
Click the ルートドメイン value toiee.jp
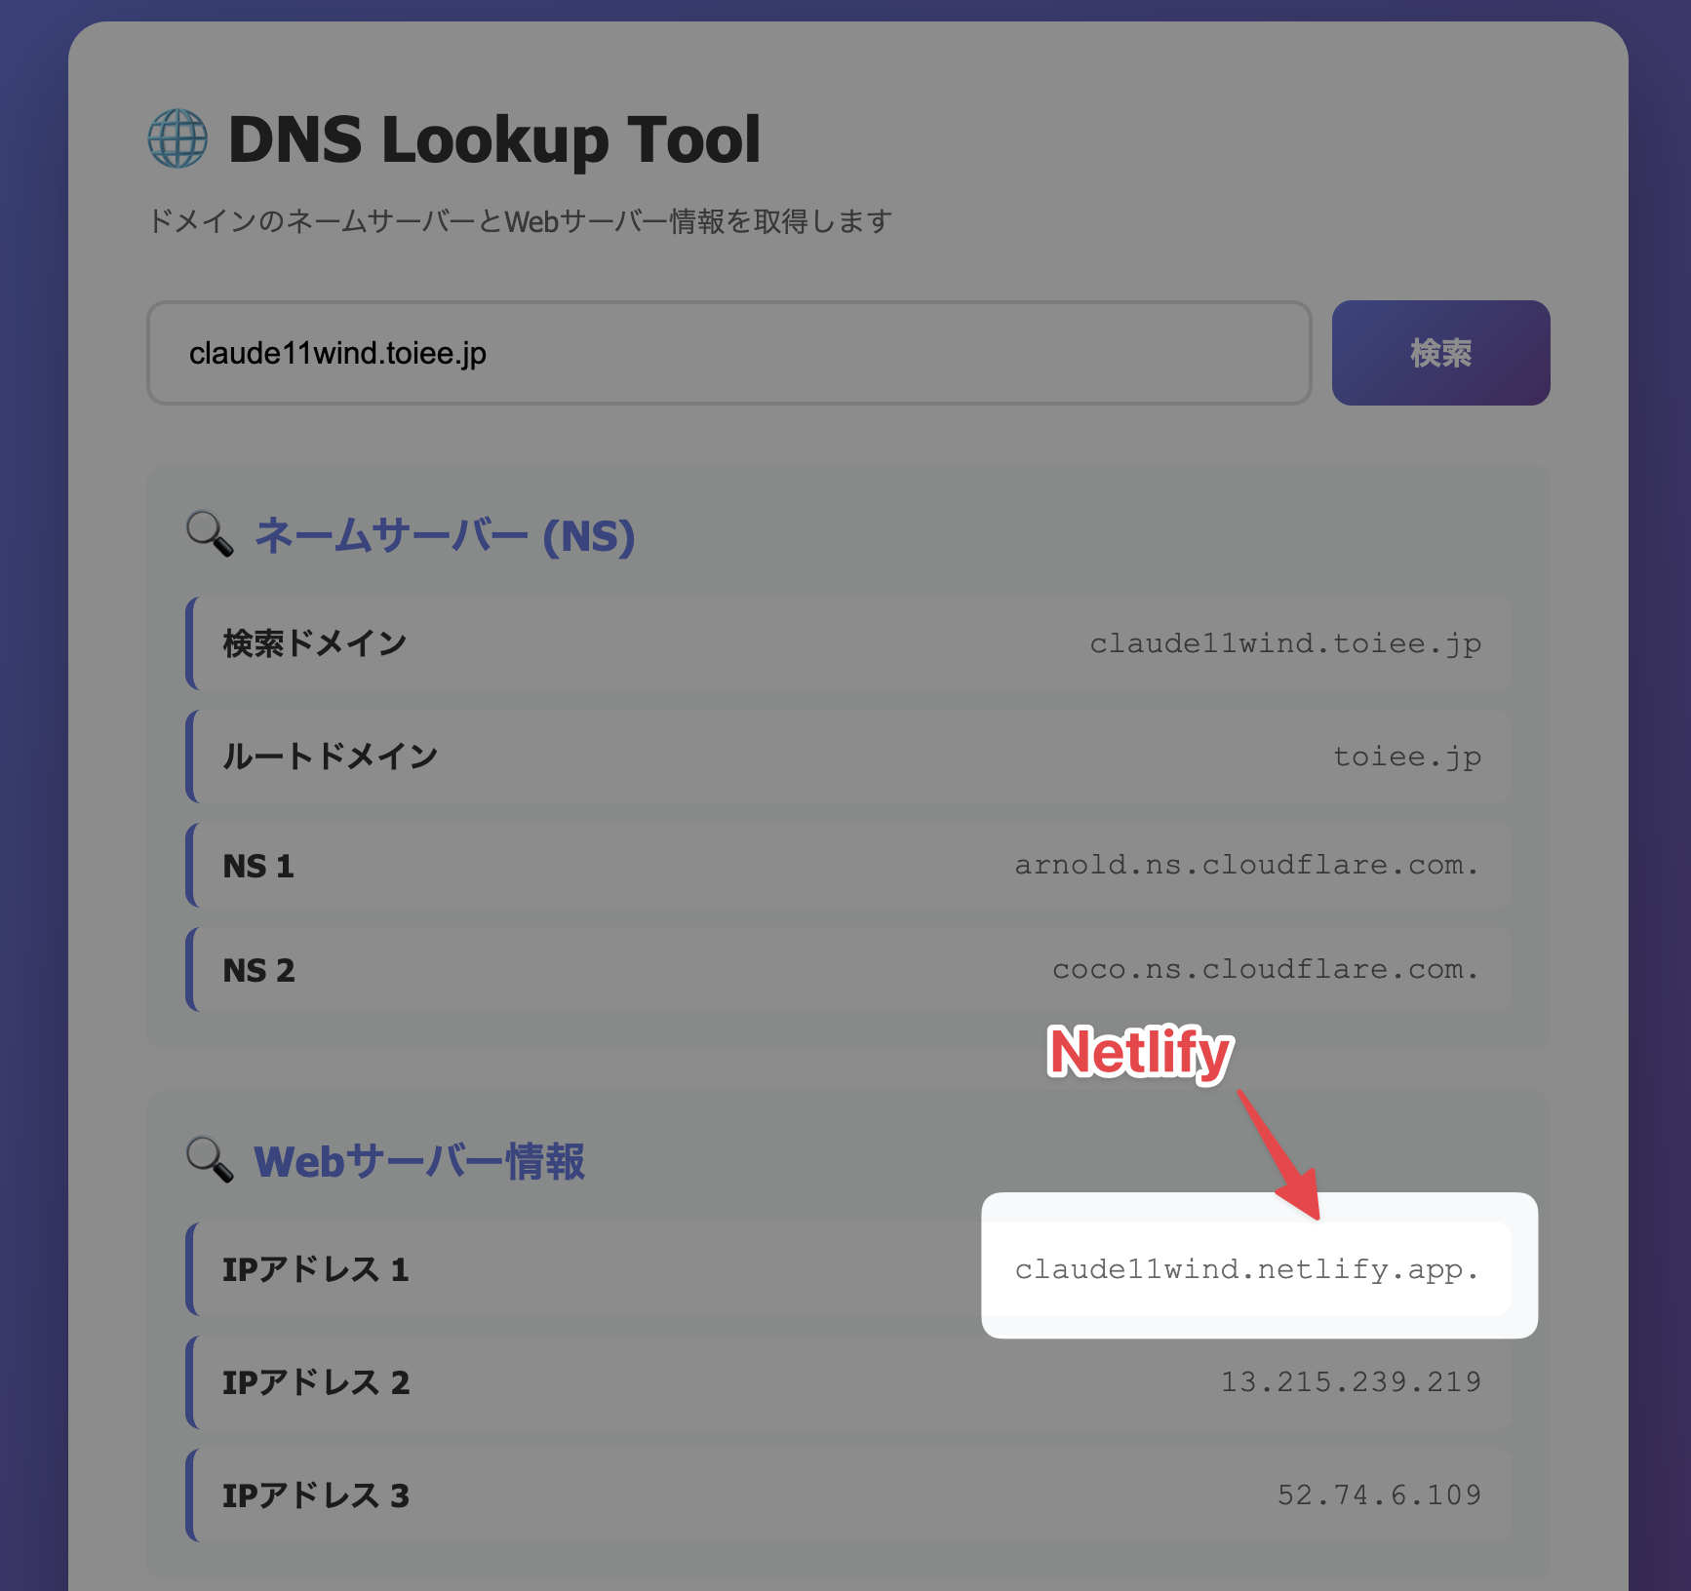(1407, 756)
